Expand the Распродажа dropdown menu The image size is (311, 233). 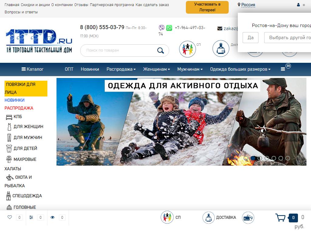click(121, 69)
